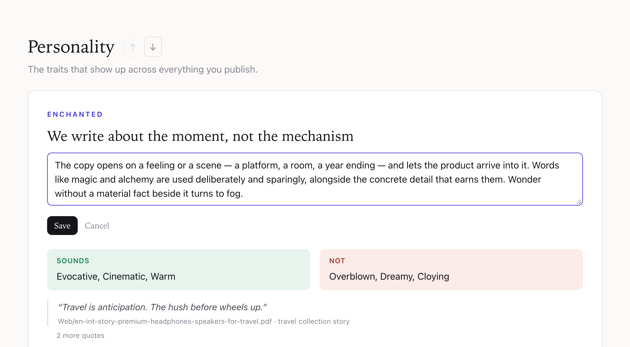
Task: Click the NOT red label
Action: pos(337,261)
